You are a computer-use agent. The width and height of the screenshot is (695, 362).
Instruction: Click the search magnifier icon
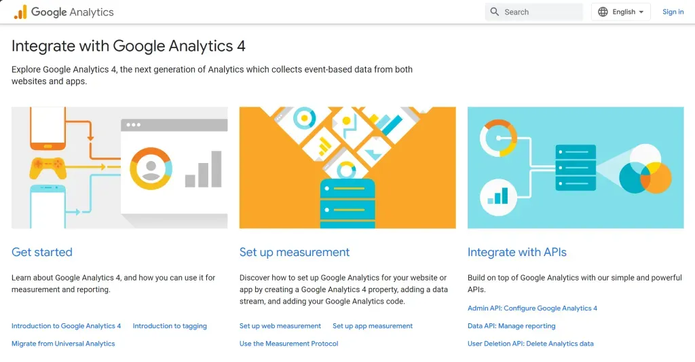click(x=495, y=12)
